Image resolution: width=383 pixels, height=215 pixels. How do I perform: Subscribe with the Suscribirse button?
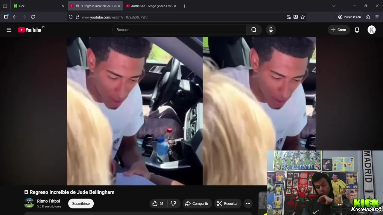(81, 204)
